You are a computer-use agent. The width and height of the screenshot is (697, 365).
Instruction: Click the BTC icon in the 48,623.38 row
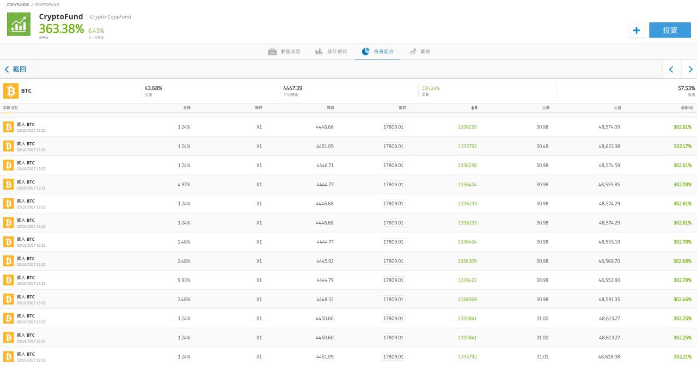[8, 146]
